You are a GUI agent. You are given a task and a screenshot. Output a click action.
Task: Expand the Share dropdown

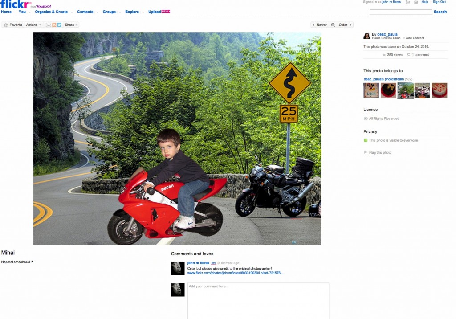(x=71, y=25)
